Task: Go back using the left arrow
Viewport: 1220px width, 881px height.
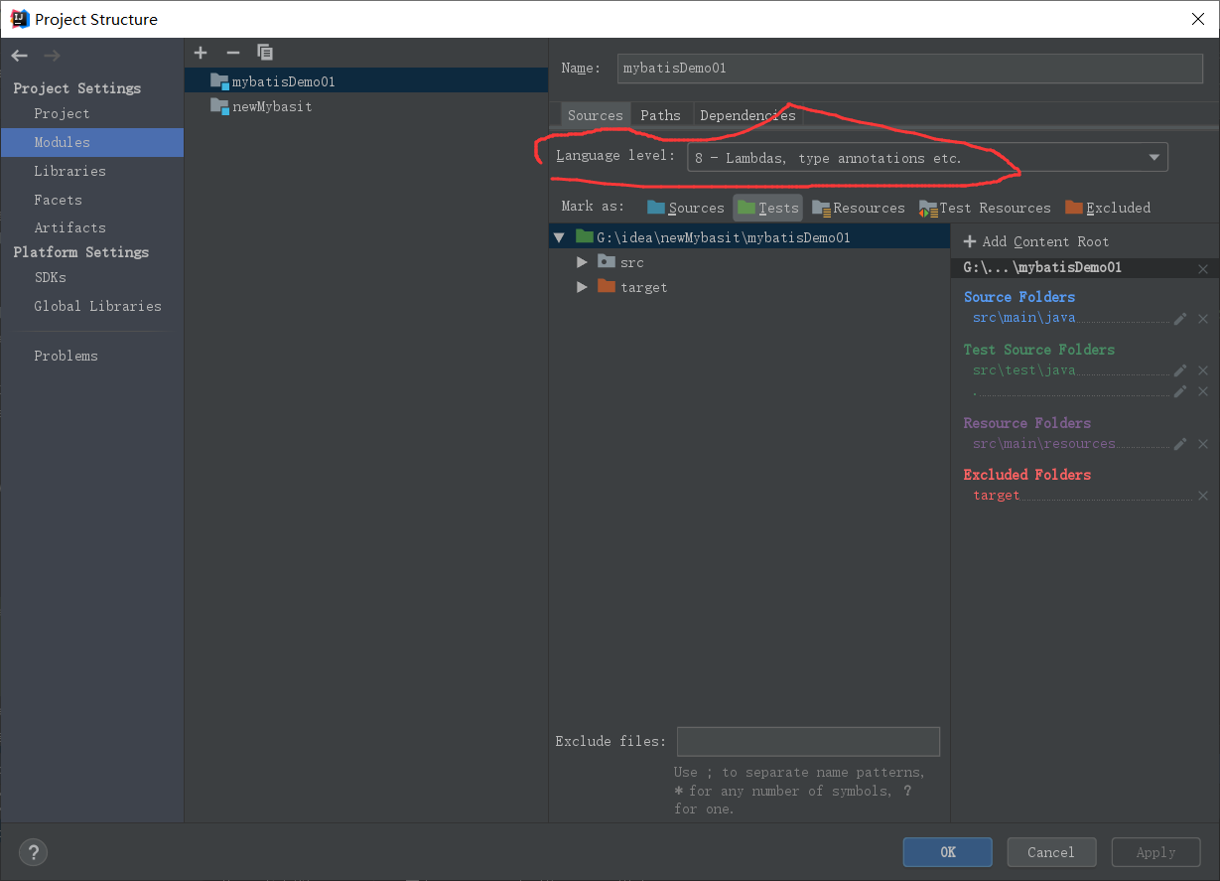Action: point(20,56)
